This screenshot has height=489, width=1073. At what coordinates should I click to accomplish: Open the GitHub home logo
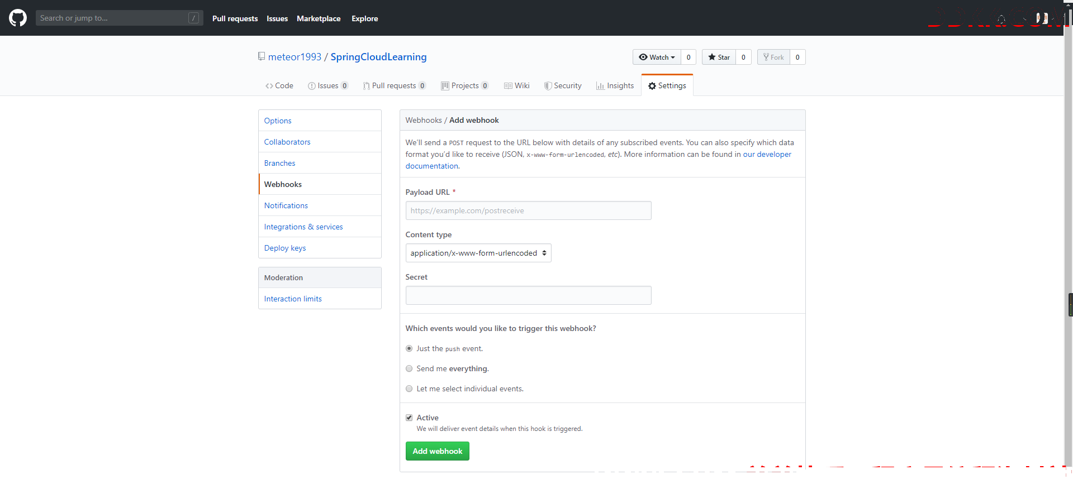coord(18,18)
